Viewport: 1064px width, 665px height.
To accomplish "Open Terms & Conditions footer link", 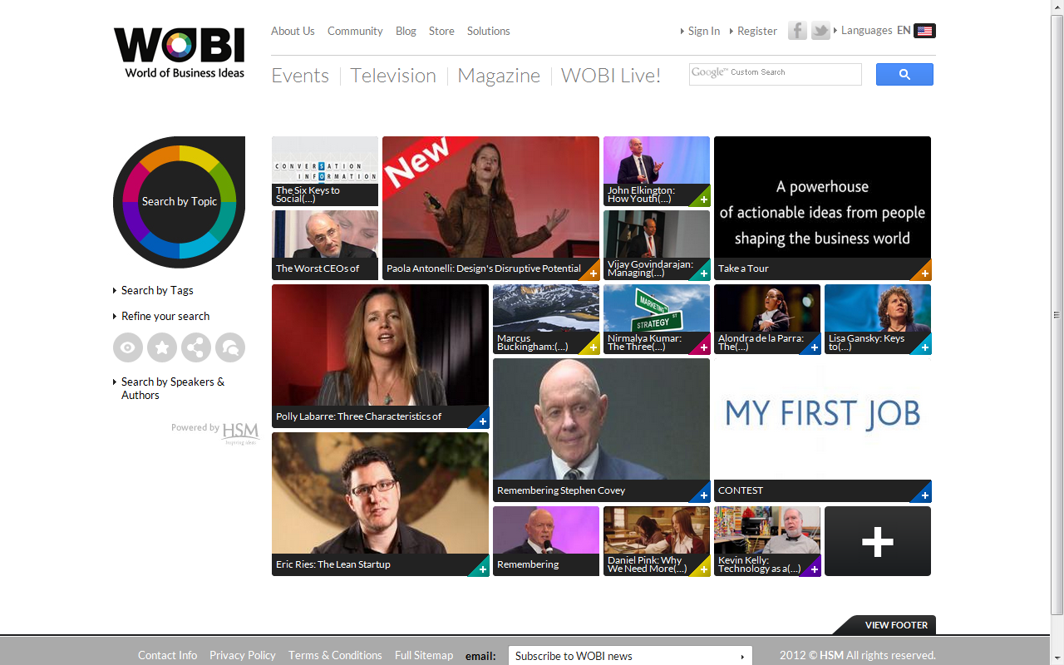I will pyautogui.click(x=335, y=655).
